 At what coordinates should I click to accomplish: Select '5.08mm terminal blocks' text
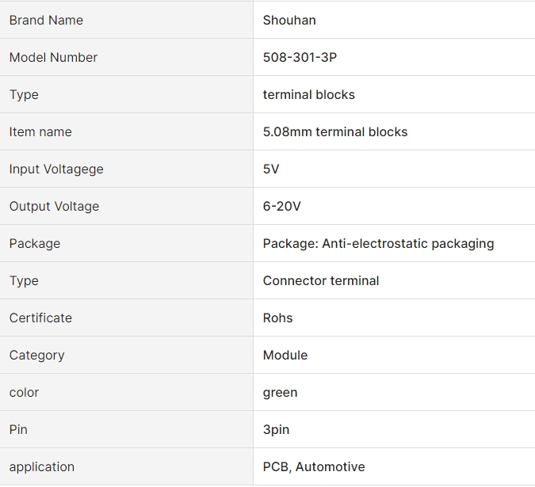tap(335, 131)
